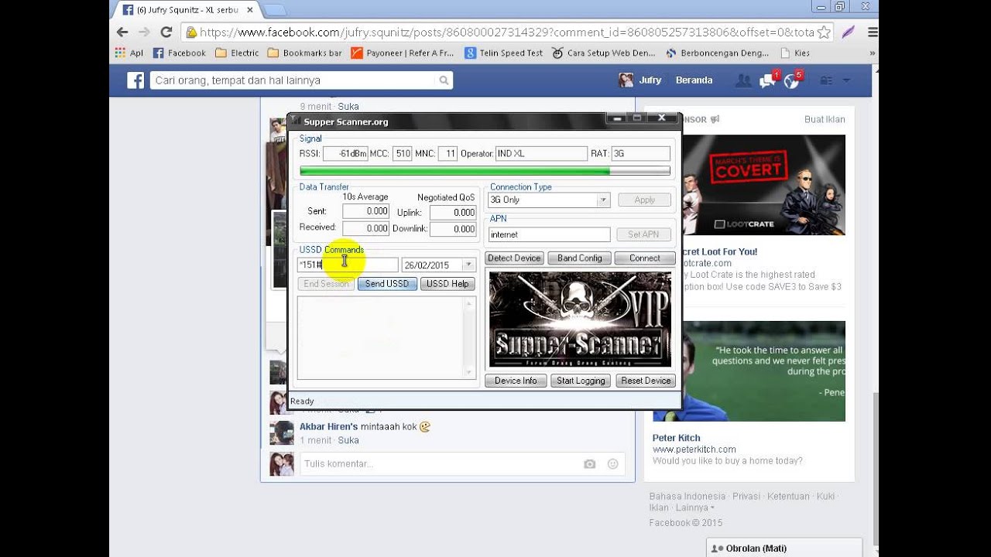Click the Connect button
This screenshot has width=991, height=557.
point(645,258)
